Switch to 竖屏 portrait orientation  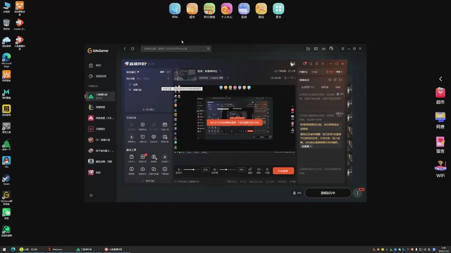(x=168, y=72)
